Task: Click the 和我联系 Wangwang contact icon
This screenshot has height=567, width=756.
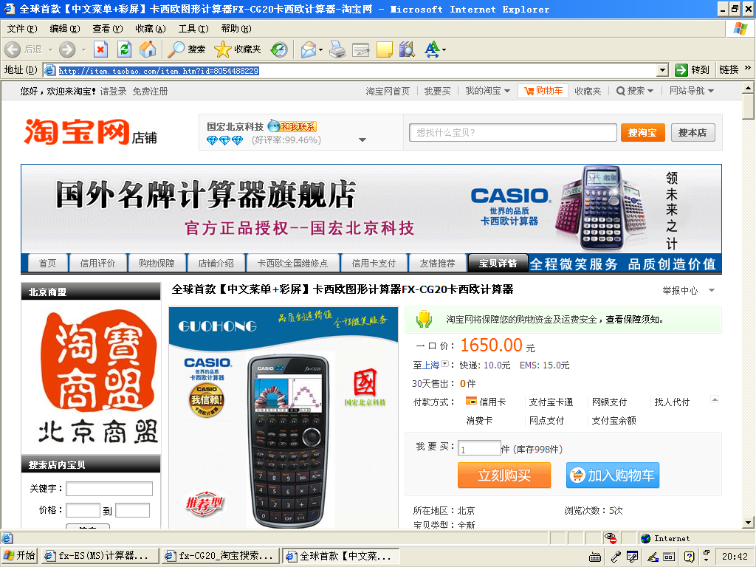Action: pyautogui.click(x=292, y=126)
